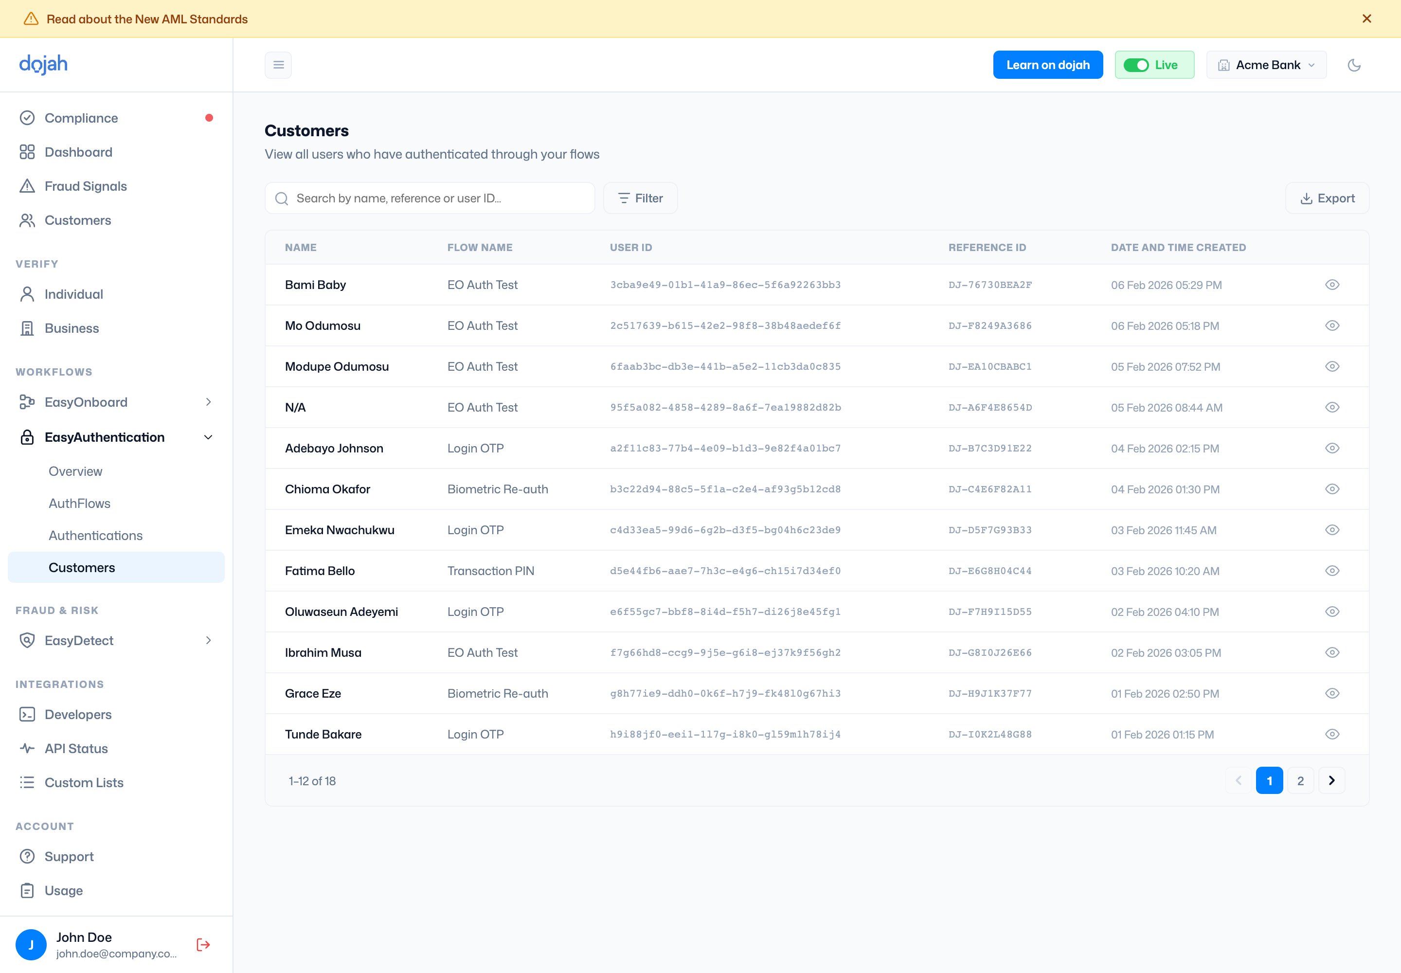Click the EasyDetect shield icon
Screen dimensions: 1401x973
pos(27,640)
